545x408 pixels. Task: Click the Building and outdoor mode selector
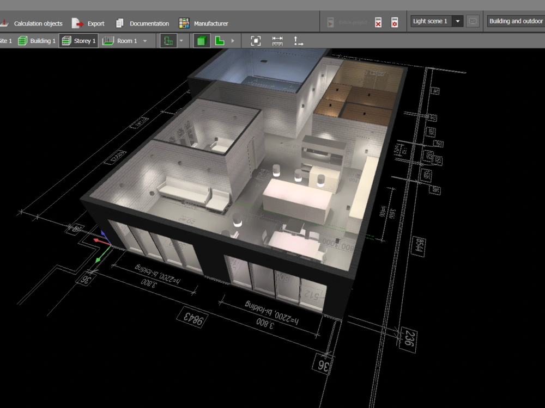(x=516, y=21)
